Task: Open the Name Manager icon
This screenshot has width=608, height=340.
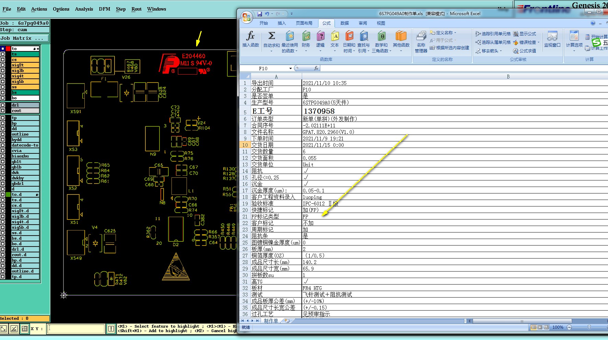Action: (421, 36)
